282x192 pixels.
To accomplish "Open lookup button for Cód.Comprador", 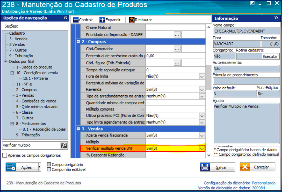I will (177, 49).
